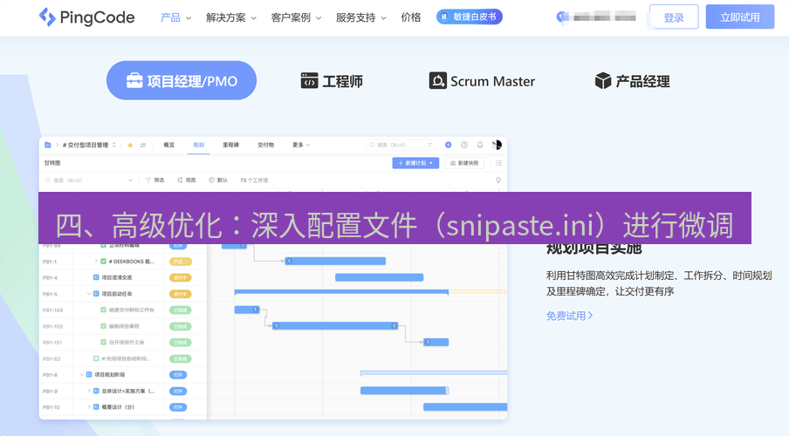Click the 立即试用 button
This screenshot has height=436, width=789.
point(740,17)
